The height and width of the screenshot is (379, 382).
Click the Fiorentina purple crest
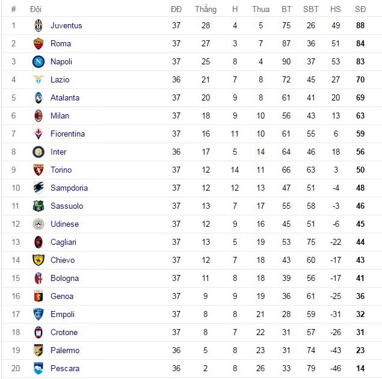coord(39,134)
